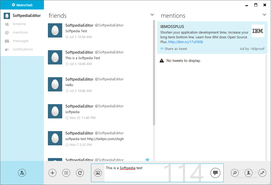271x185 pixels.
Task: Open the mentions view in sidebar
Action: click(20, 32)
